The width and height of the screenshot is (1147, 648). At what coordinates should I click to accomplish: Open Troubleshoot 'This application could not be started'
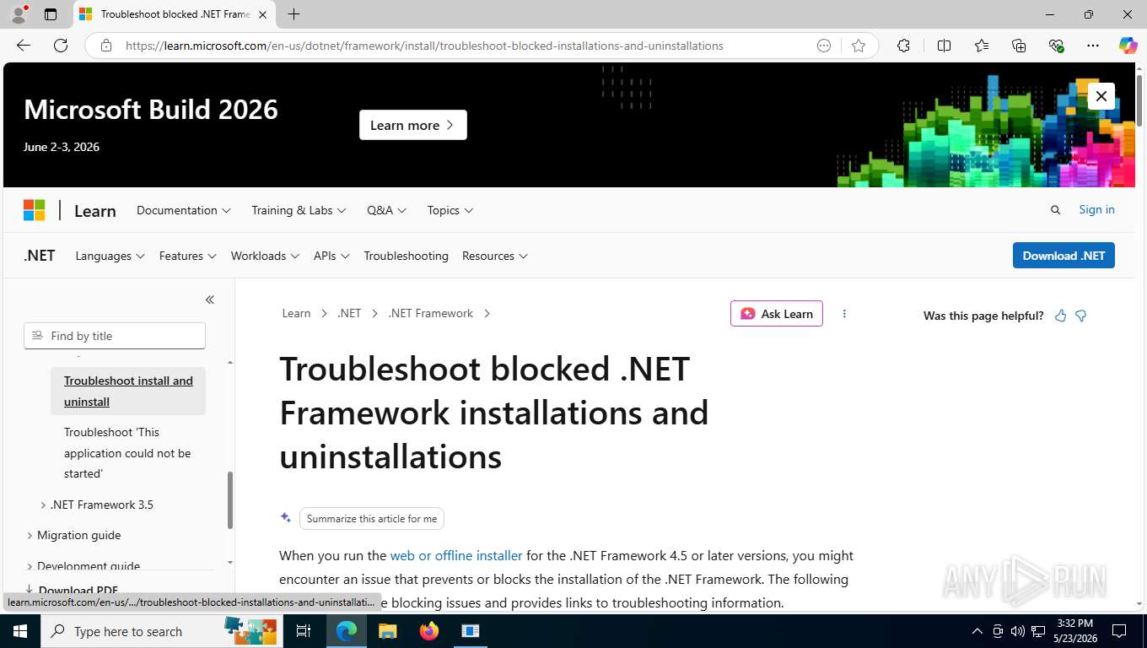127,453
